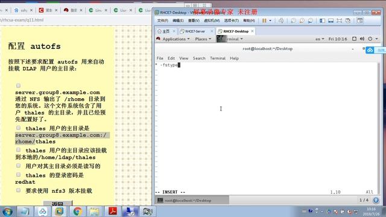The image size is (386, 217).
Task: Click the VMware pause virtual machine button
Action: click(x=264, y=20)
